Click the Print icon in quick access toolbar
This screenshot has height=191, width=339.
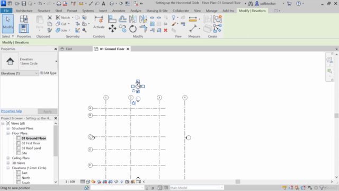[x=59, y=4]
